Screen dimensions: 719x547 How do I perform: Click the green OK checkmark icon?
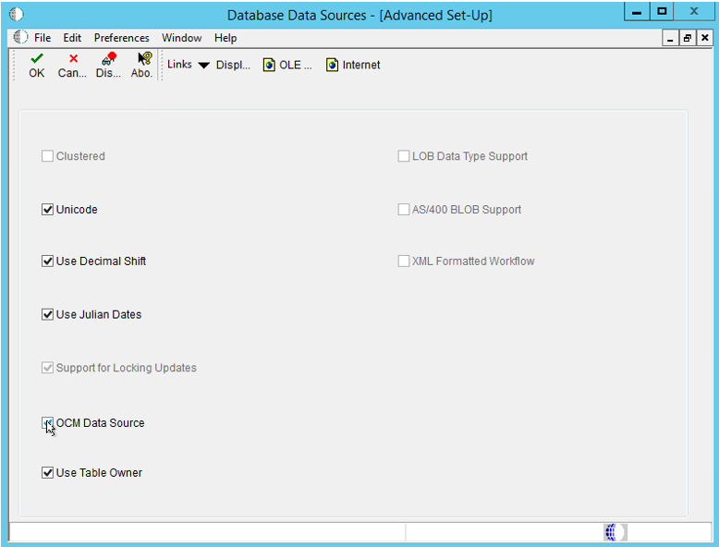[37, 59]
